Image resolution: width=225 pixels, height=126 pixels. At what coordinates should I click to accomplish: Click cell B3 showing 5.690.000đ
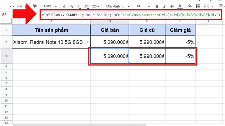coord(110,56)
